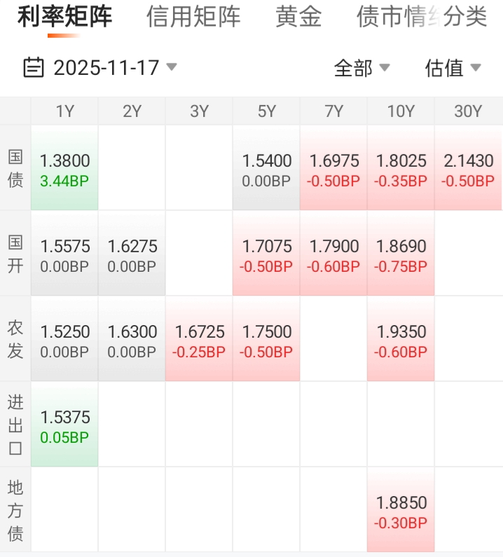Select the 国债 1Y cell 1.3800

tap(64, 170)
